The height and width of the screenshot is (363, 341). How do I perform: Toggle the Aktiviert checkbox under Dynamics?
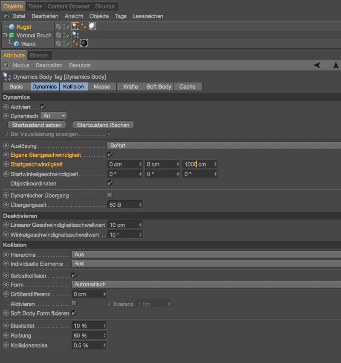[43, 106]
